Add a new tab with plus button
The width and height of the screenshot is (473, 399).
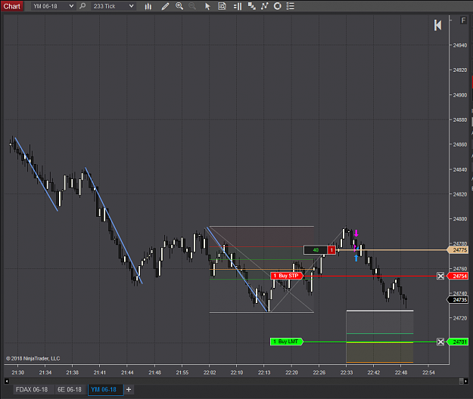point(129,389)
